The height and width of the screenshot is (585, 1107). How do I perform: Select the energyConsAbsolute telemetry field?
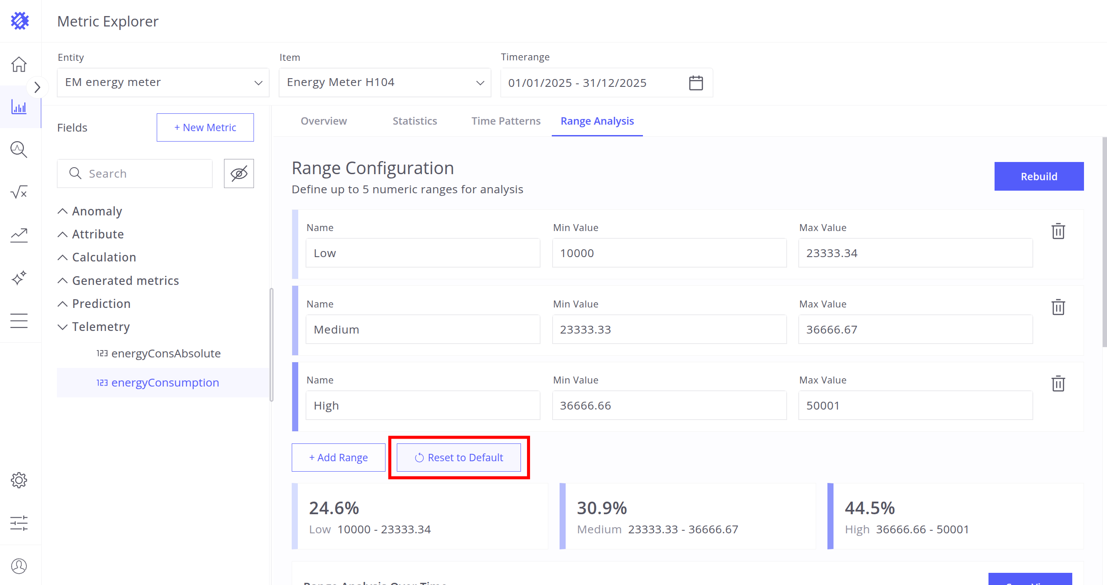click(166, 354)
